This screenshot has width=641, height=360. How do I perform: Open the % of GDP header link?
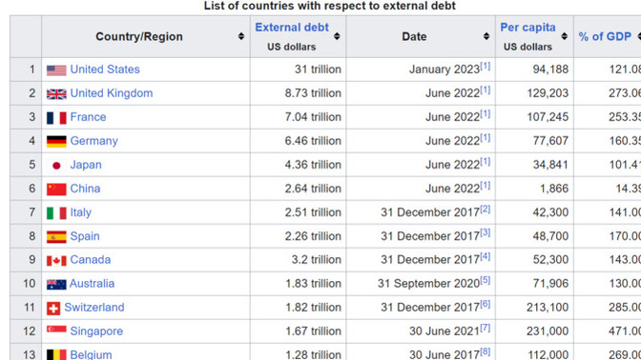[605, 36]
